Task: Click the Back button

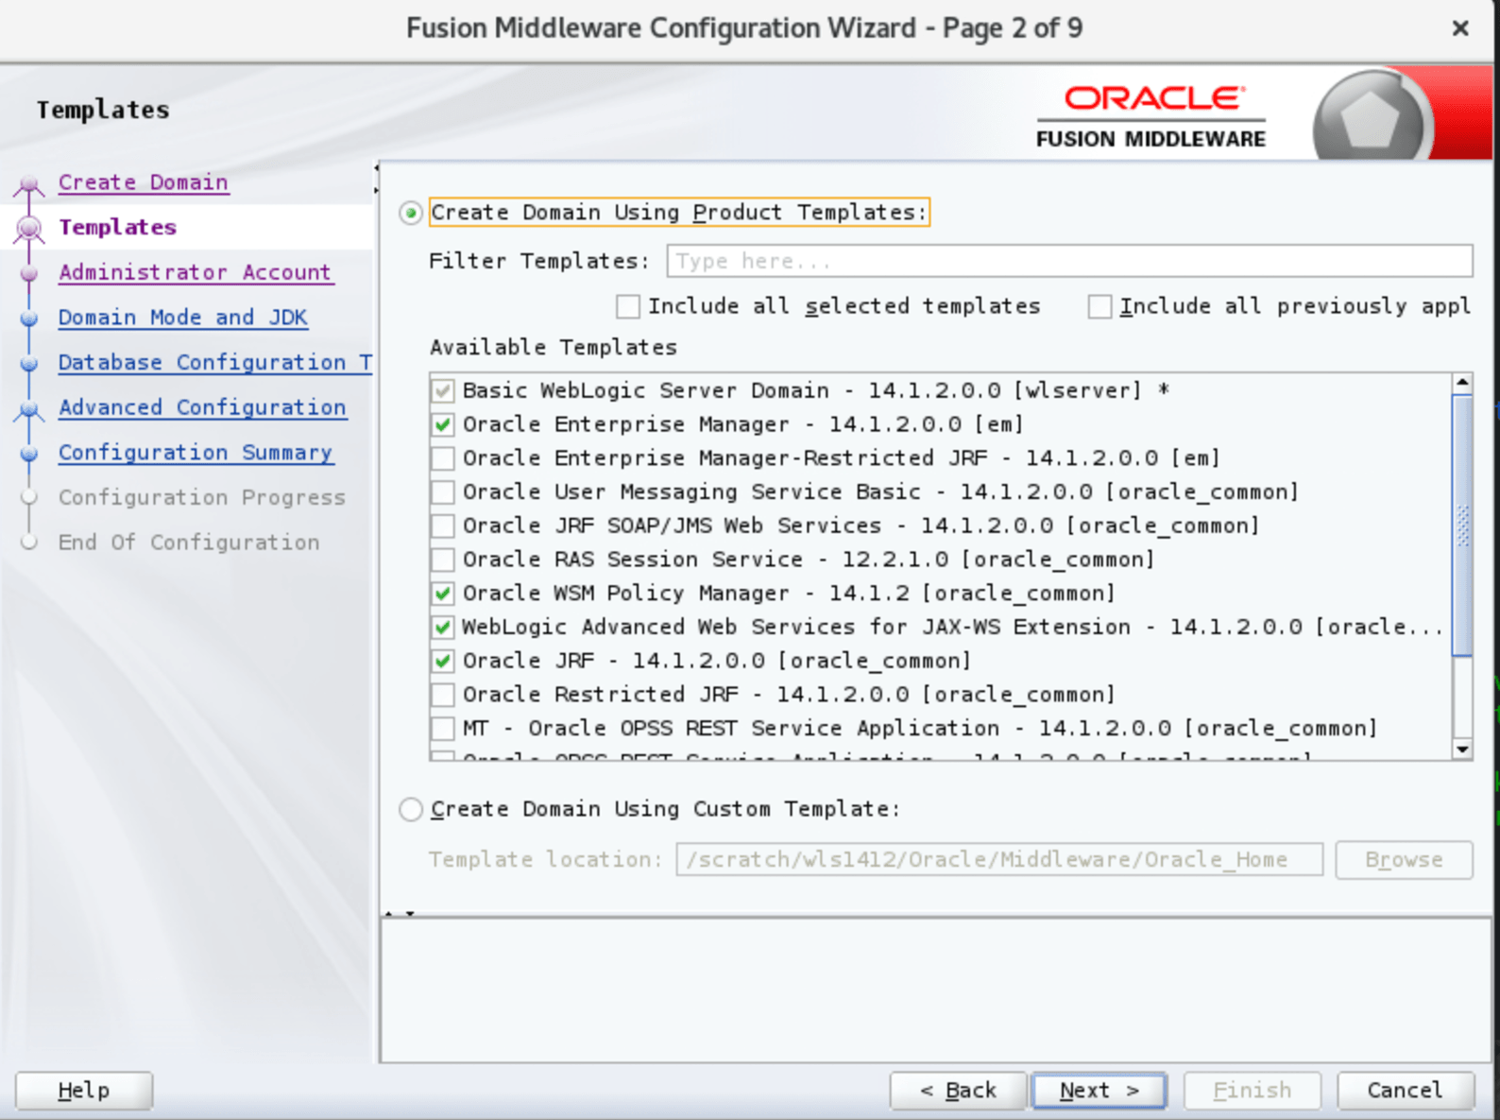Action: 958,1091
